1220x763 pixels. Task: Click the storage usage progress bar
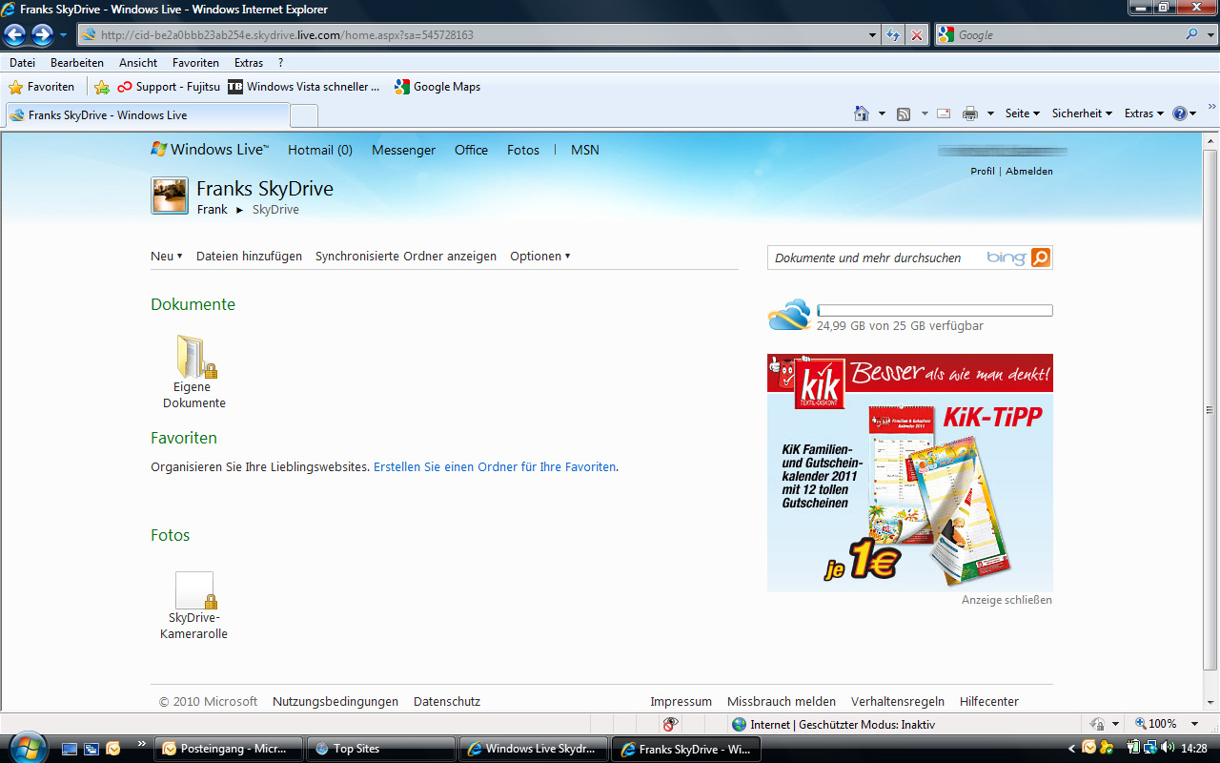[x=935, y=311]
